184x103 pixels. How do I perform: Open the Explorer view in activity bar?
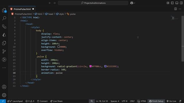click(4, 10)
